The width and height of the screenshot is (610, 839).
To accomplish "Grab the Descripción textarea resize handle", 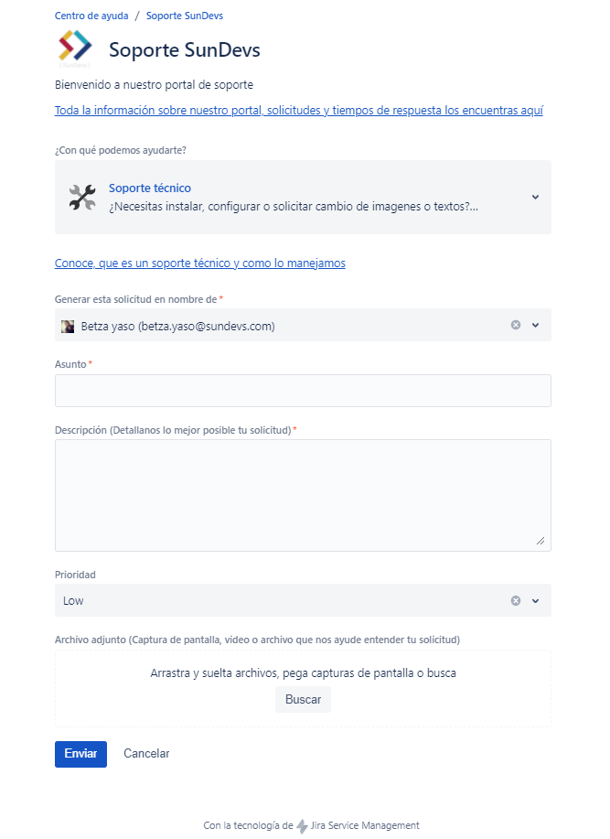I will point(540,541).
